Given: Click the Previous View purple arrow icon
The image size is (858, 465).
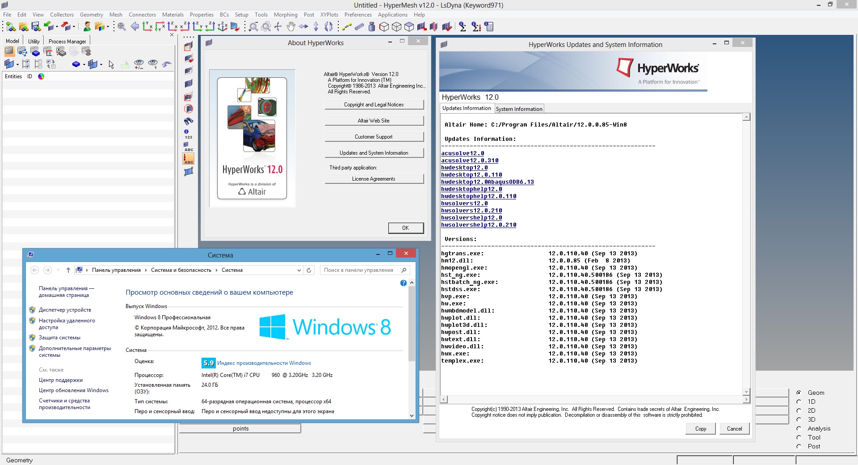Looking at the screenshot, I should (135, 27).
